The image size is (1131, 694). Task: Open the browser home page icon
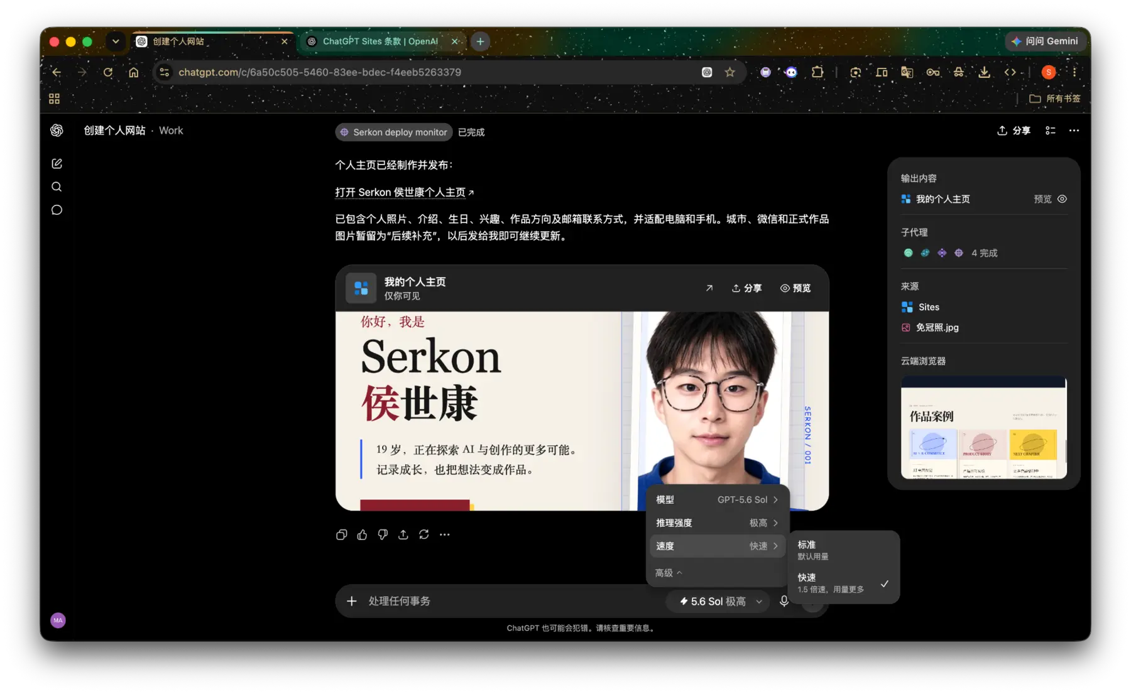coord(134,72)
